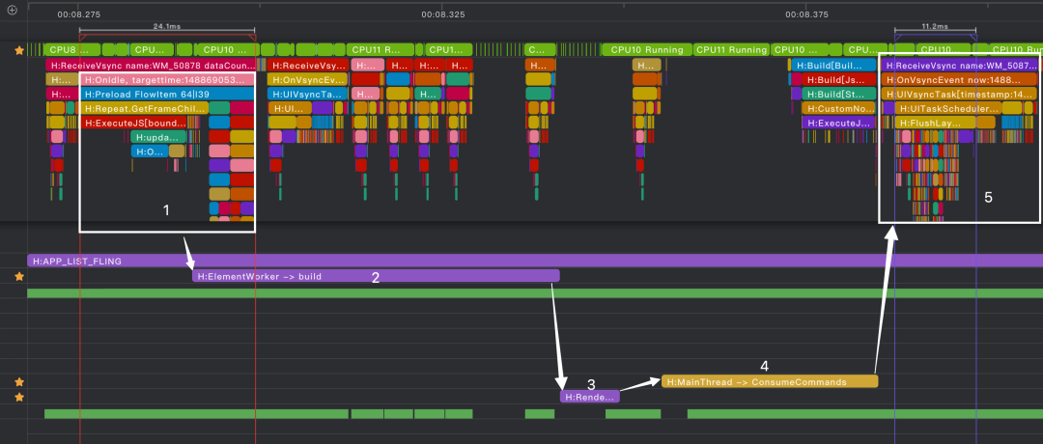The height and width of the screenshot is (444, 1043).
Task: Select the CPU11 Running slice
Action: 731,50
